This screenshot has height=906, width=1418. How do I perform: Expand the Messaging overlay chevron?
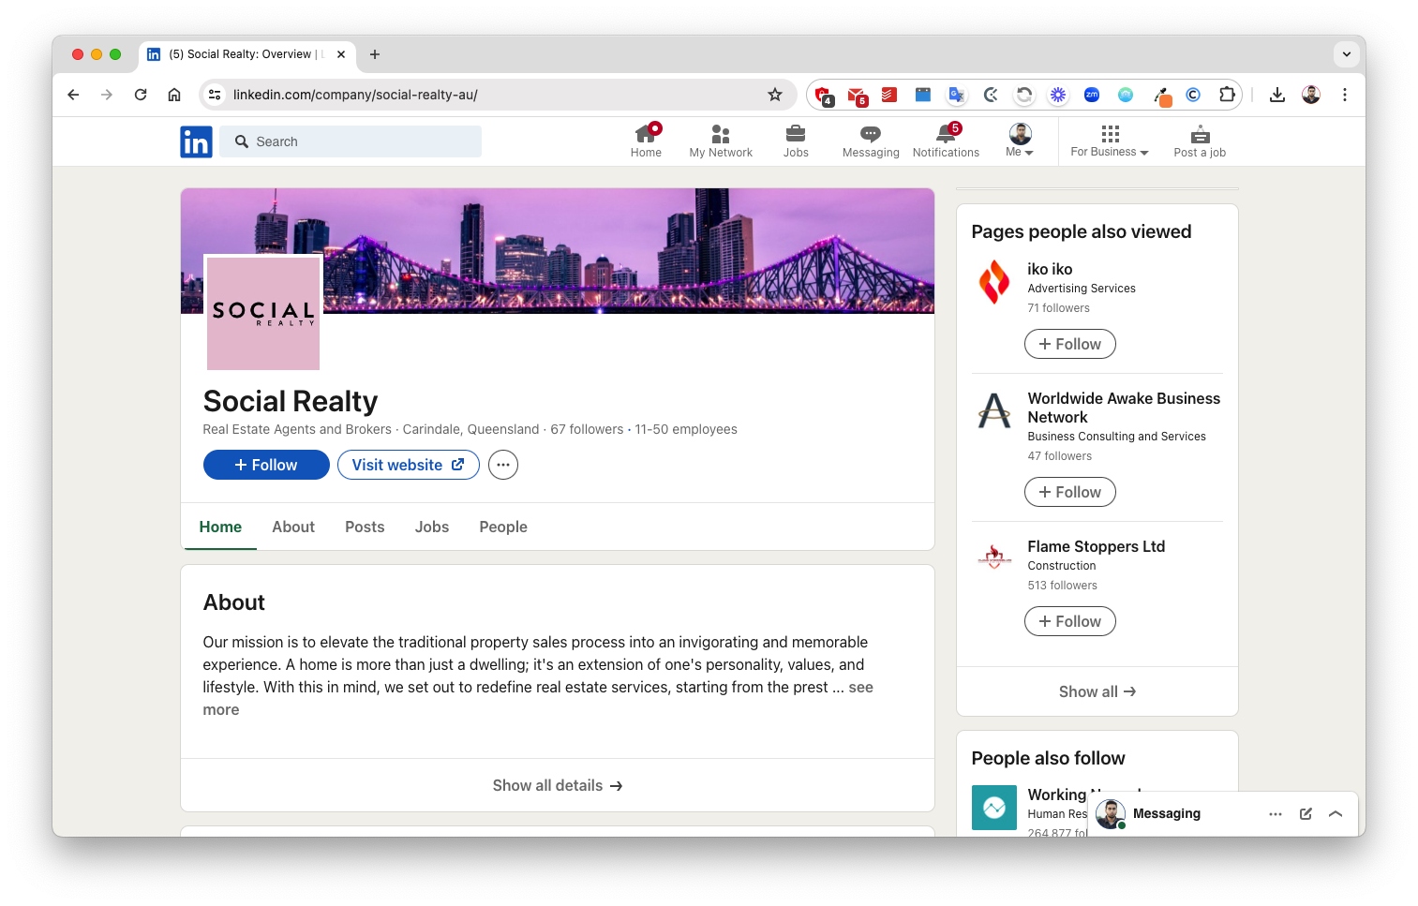tap(1336, 814)
